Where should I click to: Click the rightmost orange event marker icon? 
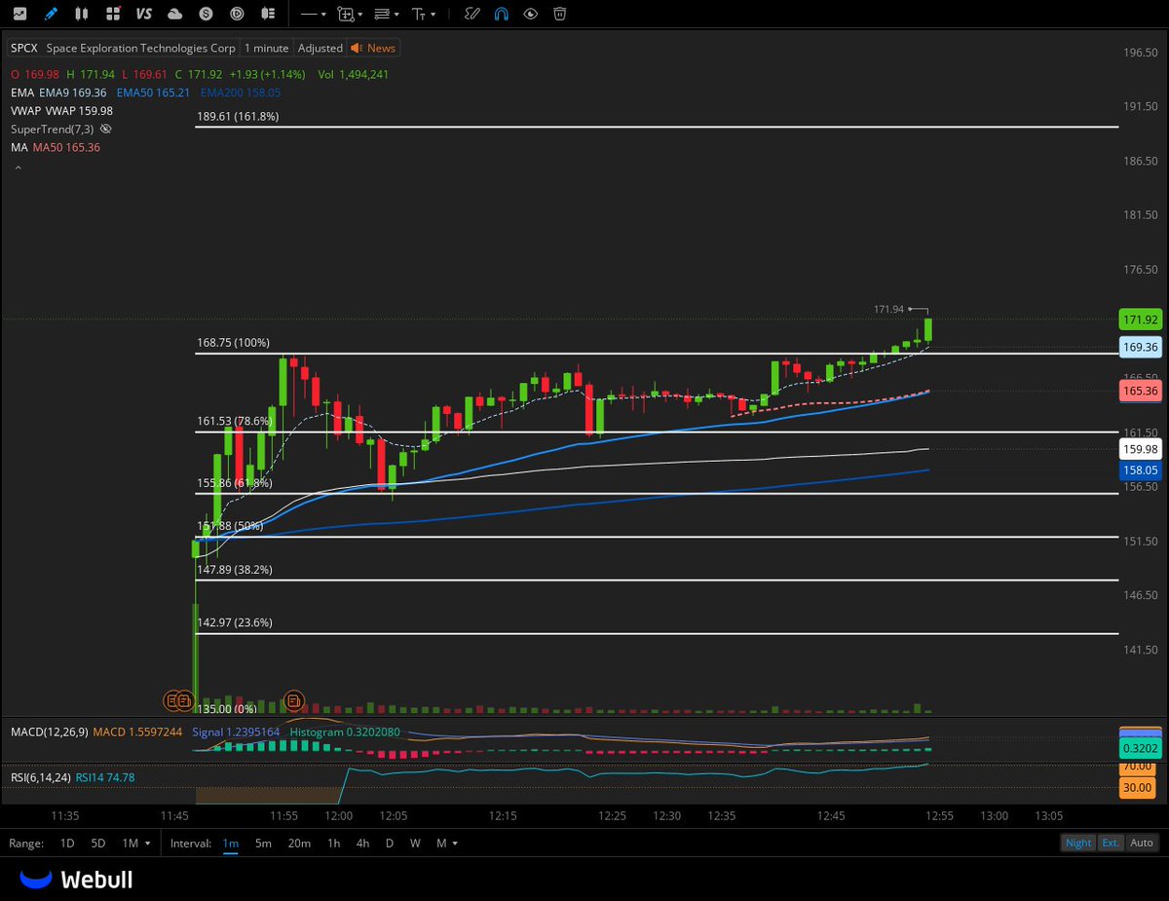293,699
